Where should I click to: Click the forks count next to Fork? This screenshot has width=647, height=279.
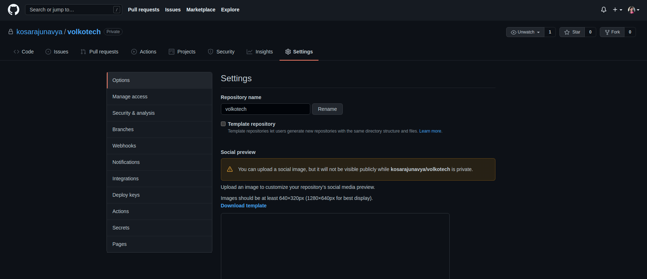pos(630,32)
